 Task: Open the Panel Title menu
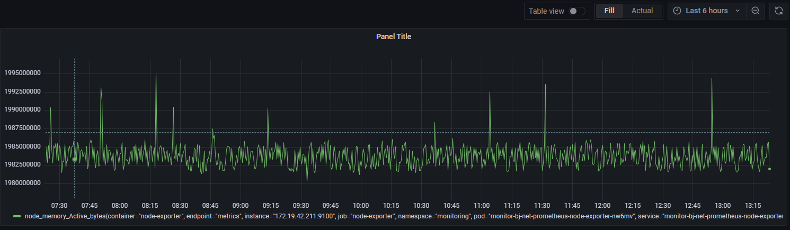pyautogui.click(x=393, y=36)
